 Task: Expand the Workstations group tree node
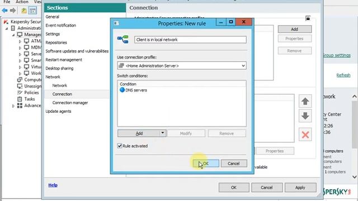(20, 74)
